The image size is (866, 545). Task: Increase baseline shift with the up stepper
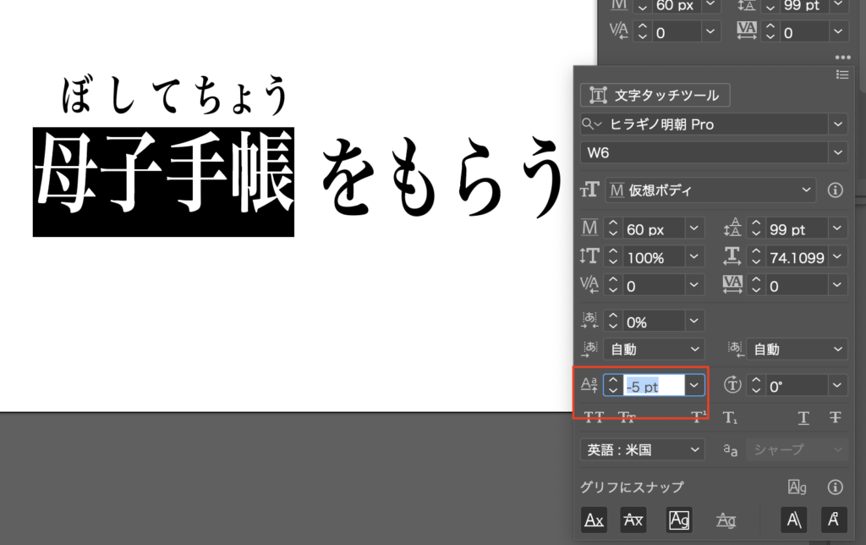[613, 379]
